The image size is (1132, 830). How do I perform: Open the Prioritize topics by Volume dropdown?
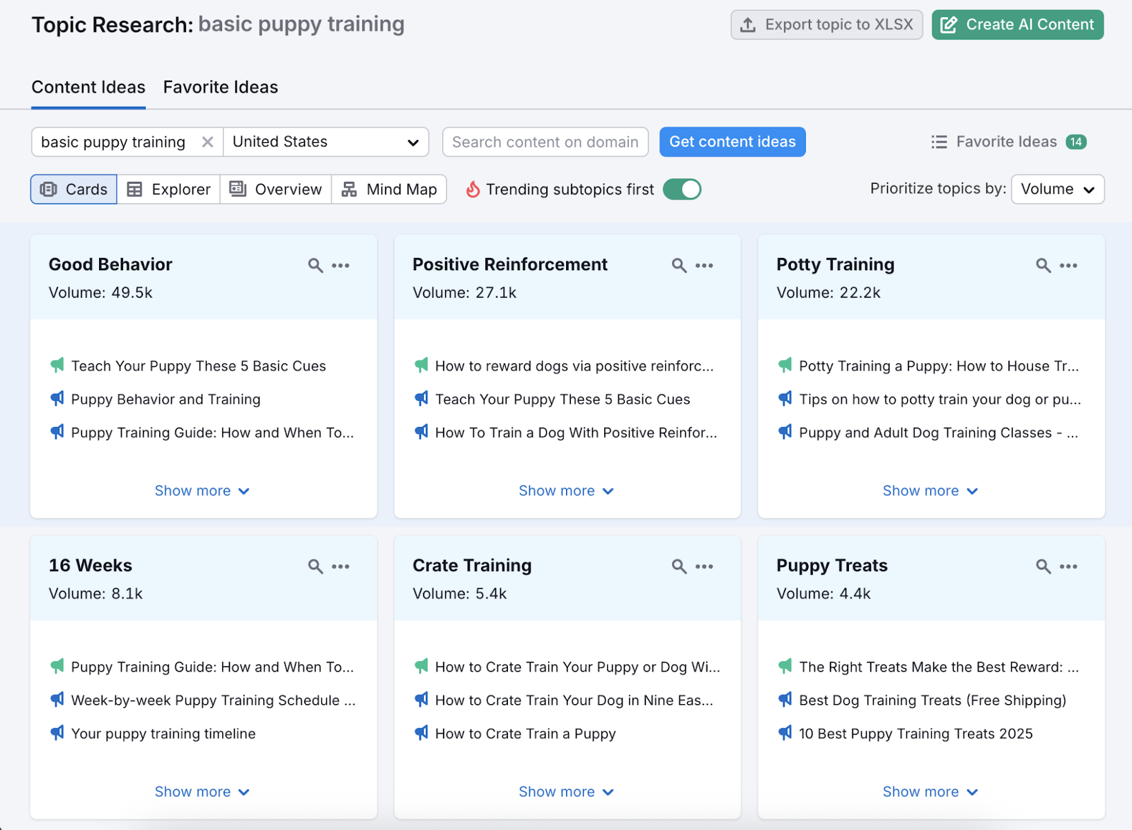(1057, 189)
